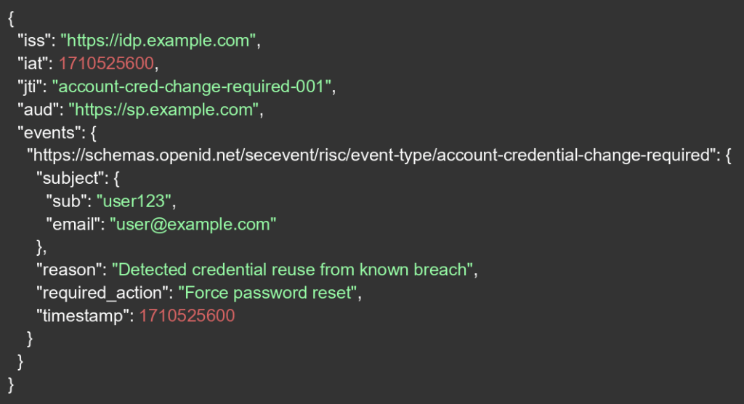
Task: Select the "Force password reset" string value
Action: pos(266,293)
